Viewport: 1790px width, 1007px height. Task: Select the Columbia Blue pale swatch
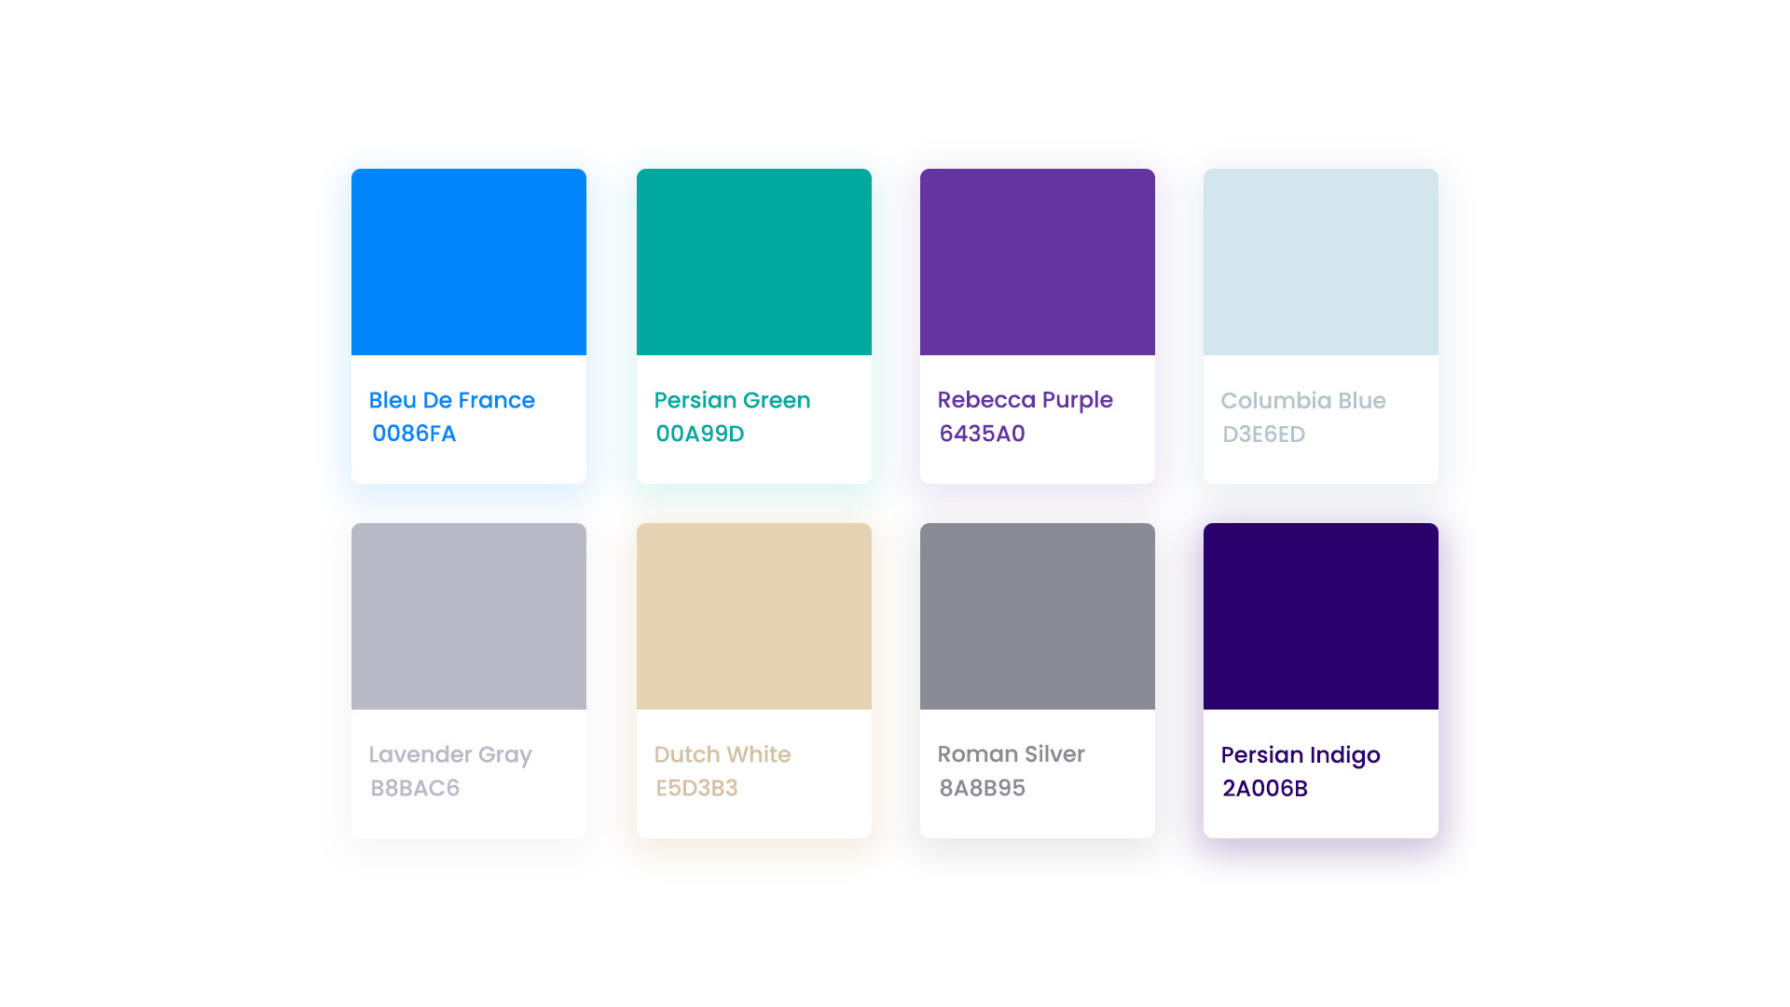1321,262
